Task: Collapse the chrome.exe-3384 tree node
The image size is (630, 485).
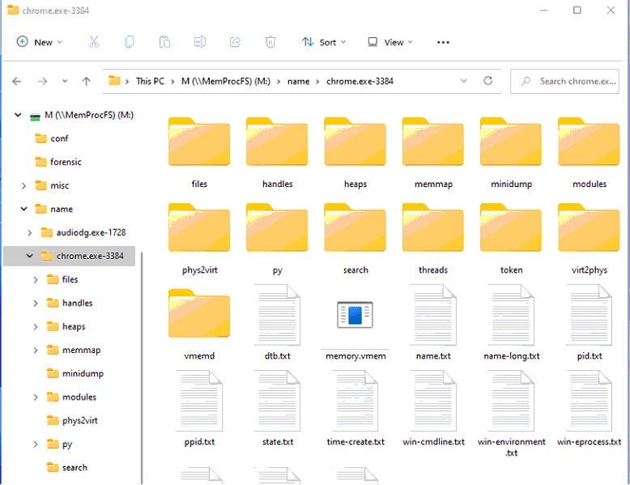Action: pos(30,256)
